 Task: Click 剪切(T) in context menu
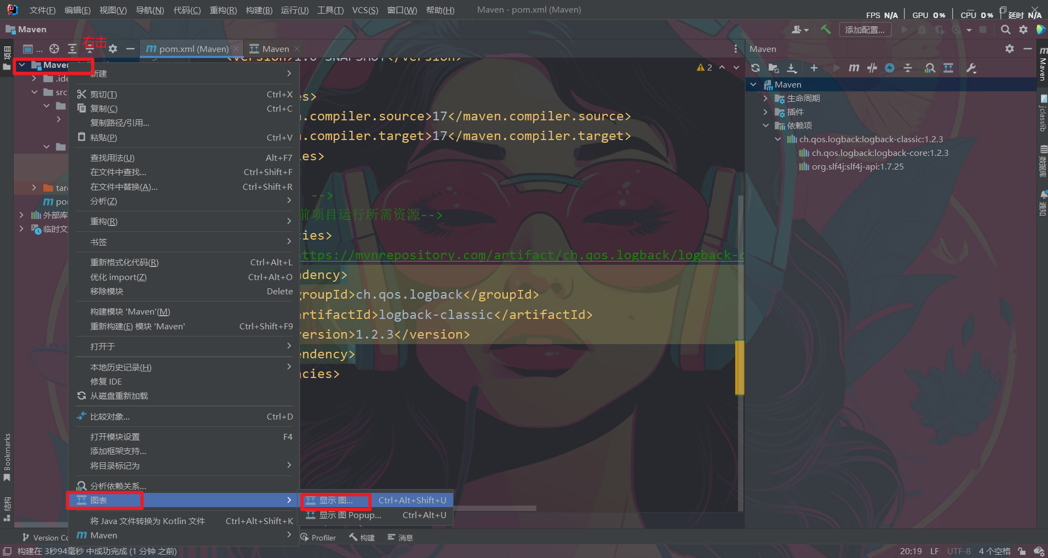pyautogui.click(x=184, y=94)
